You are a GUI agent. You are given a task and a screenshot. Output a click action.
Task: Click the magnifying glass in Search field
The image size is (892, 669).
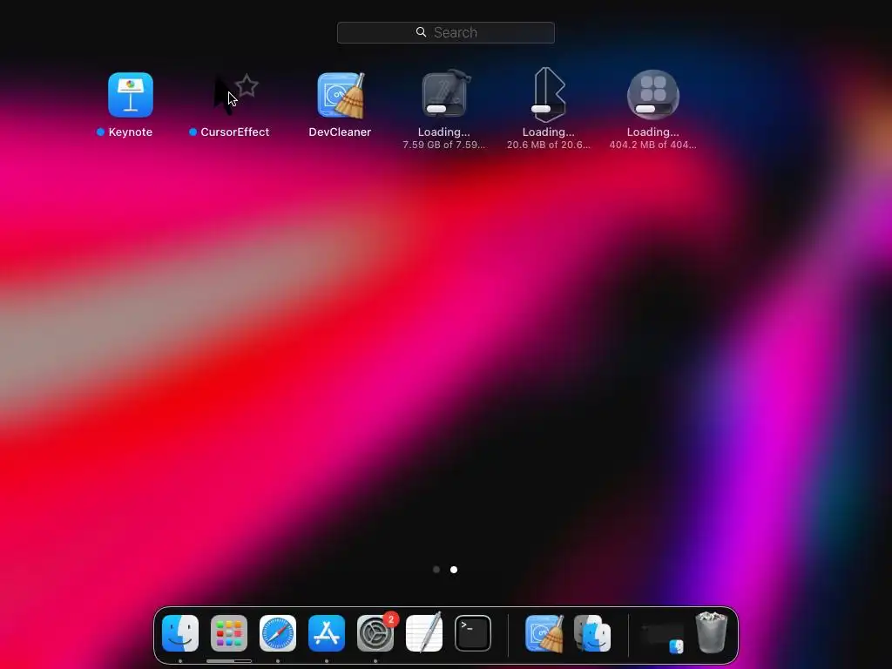[x=421, y=32]
